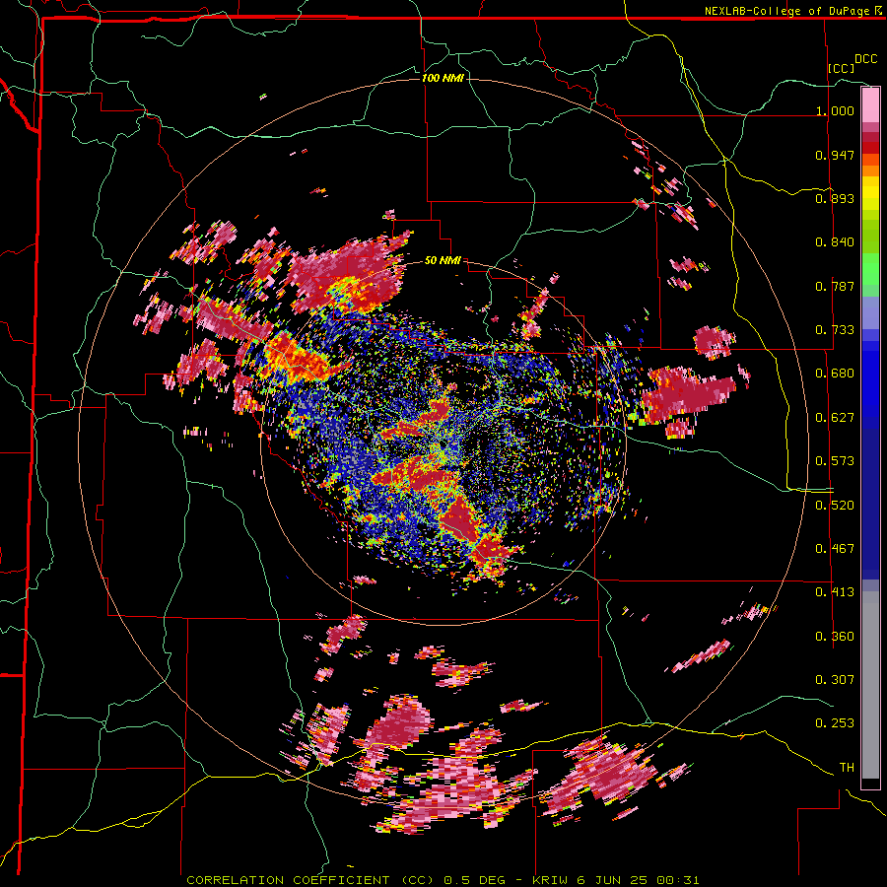887x887 pixels.
Task: Click the TH threshold label
Action: [847, 768]
